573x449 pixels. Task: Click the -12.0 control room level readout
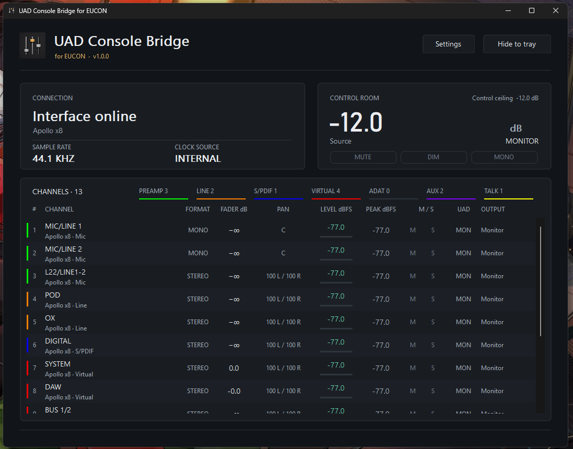[356, 122]
